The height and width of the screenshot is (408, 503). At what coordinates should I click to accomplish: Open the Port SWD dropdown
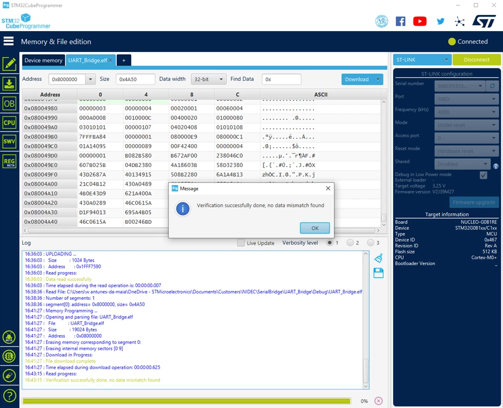pyautogui.click(x=467, y=99)
